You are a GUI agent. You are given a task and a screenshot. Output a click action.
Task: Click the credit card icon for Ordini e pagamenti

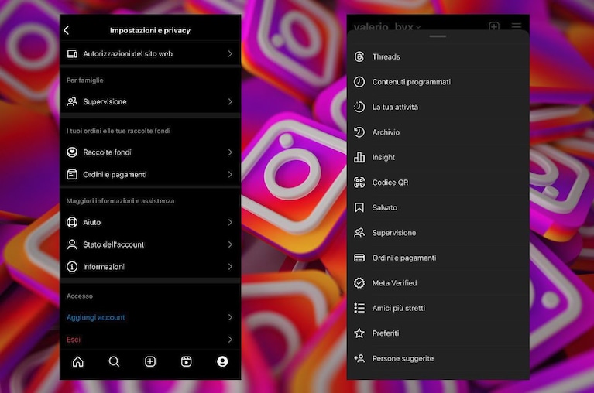(x=359, y=258)
